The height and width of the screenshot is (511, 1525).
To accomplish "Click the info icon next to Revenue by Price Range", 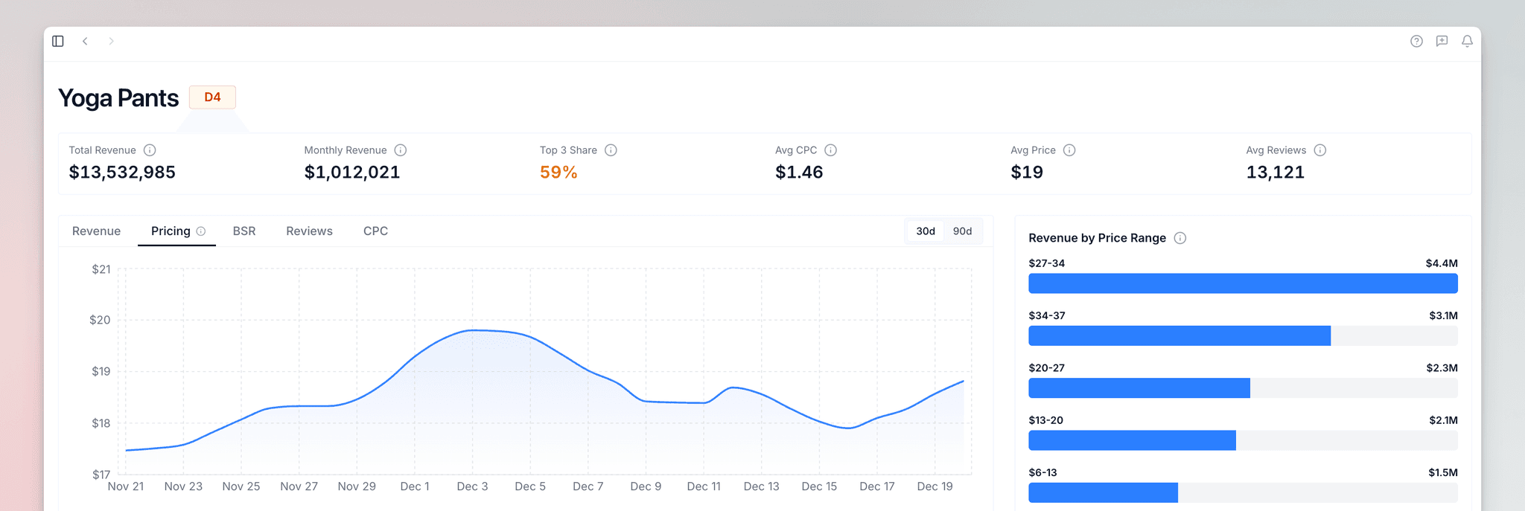I will coord(1180,238).
